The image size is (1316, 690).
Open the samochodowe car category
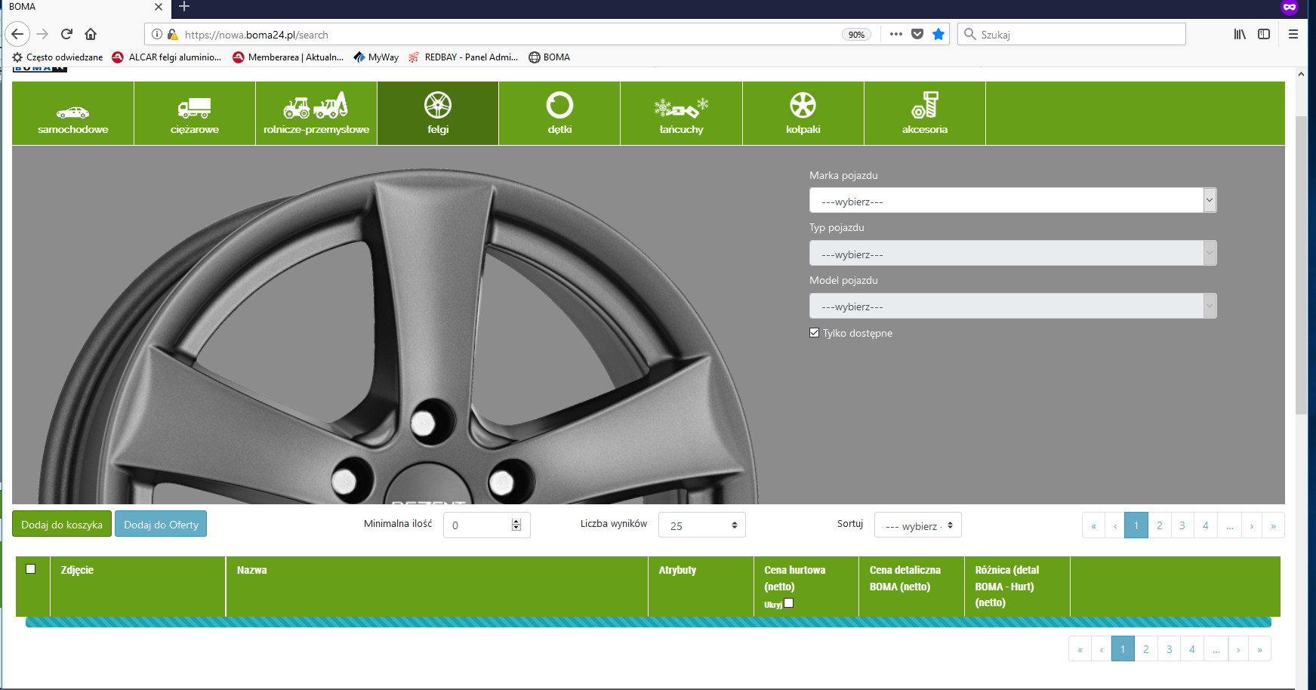[x=73, y=114]
